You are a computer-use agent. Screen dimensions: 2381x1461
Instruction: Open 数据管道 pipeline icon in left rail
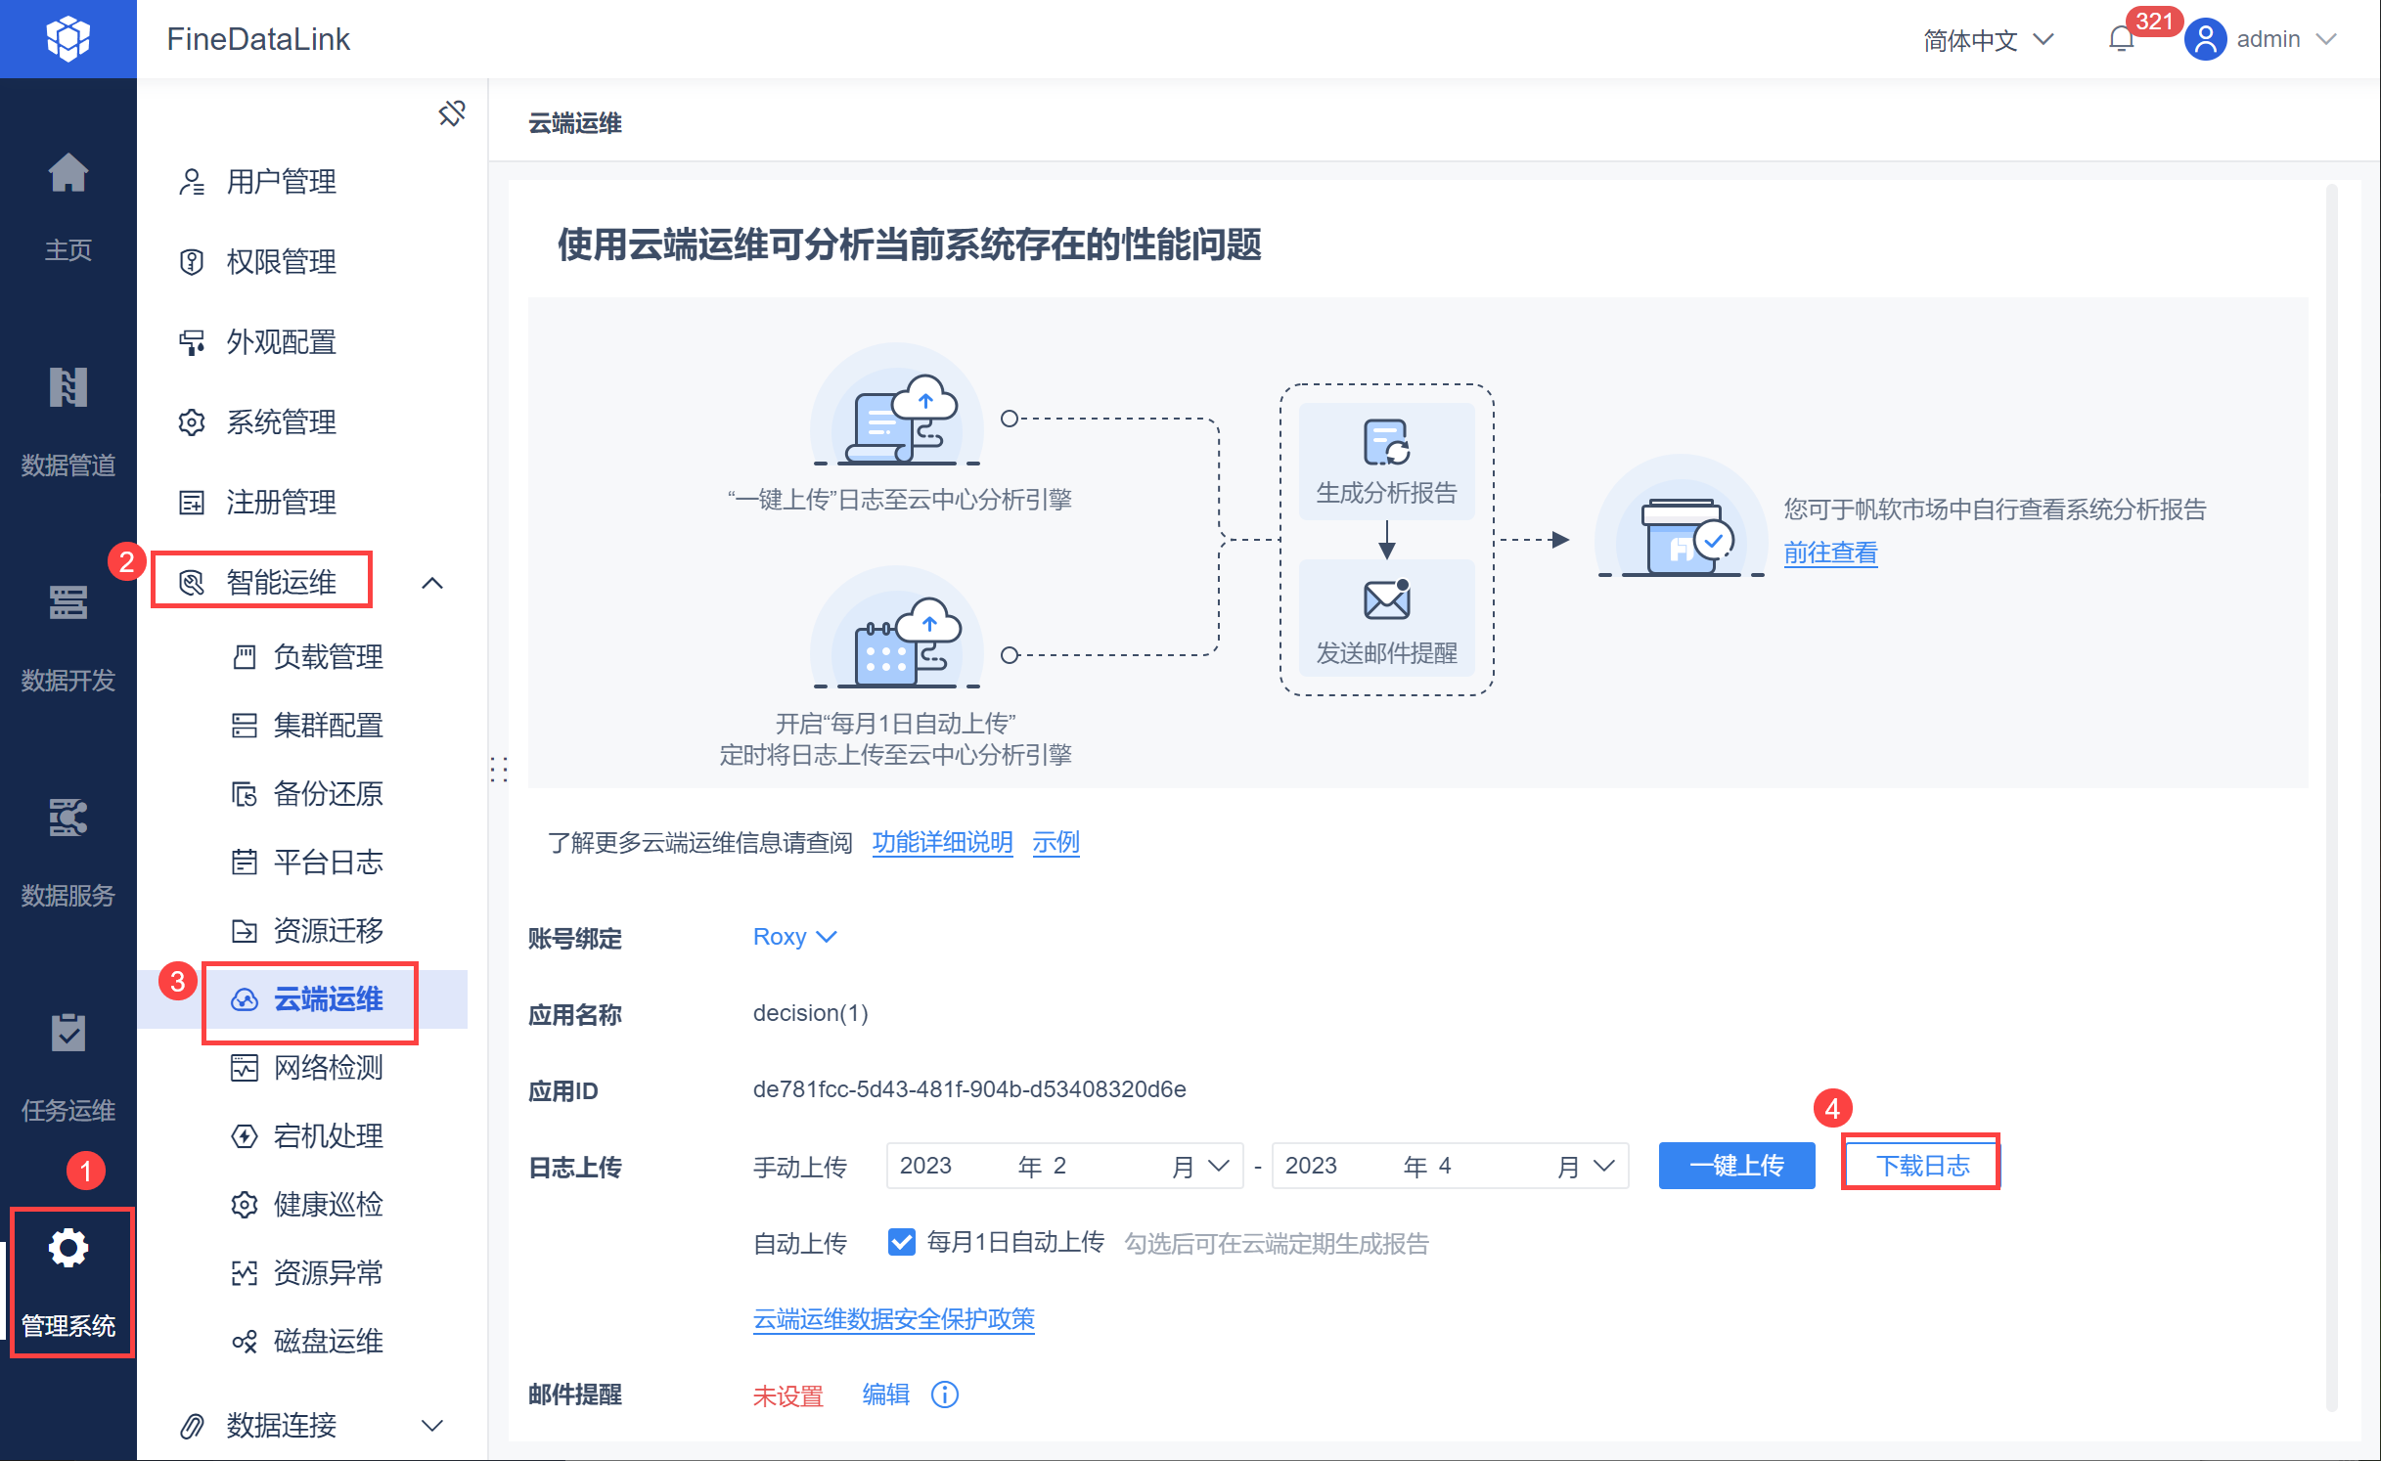[x=67, y=388]
